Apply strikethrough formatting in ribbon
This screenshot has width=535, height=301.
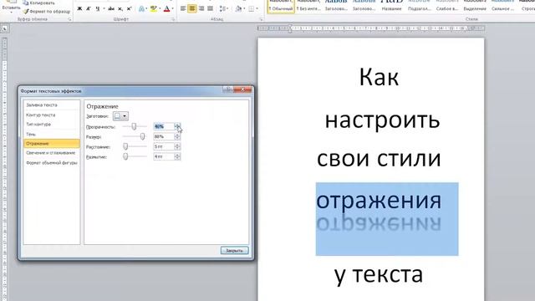(x=111, y=8)
